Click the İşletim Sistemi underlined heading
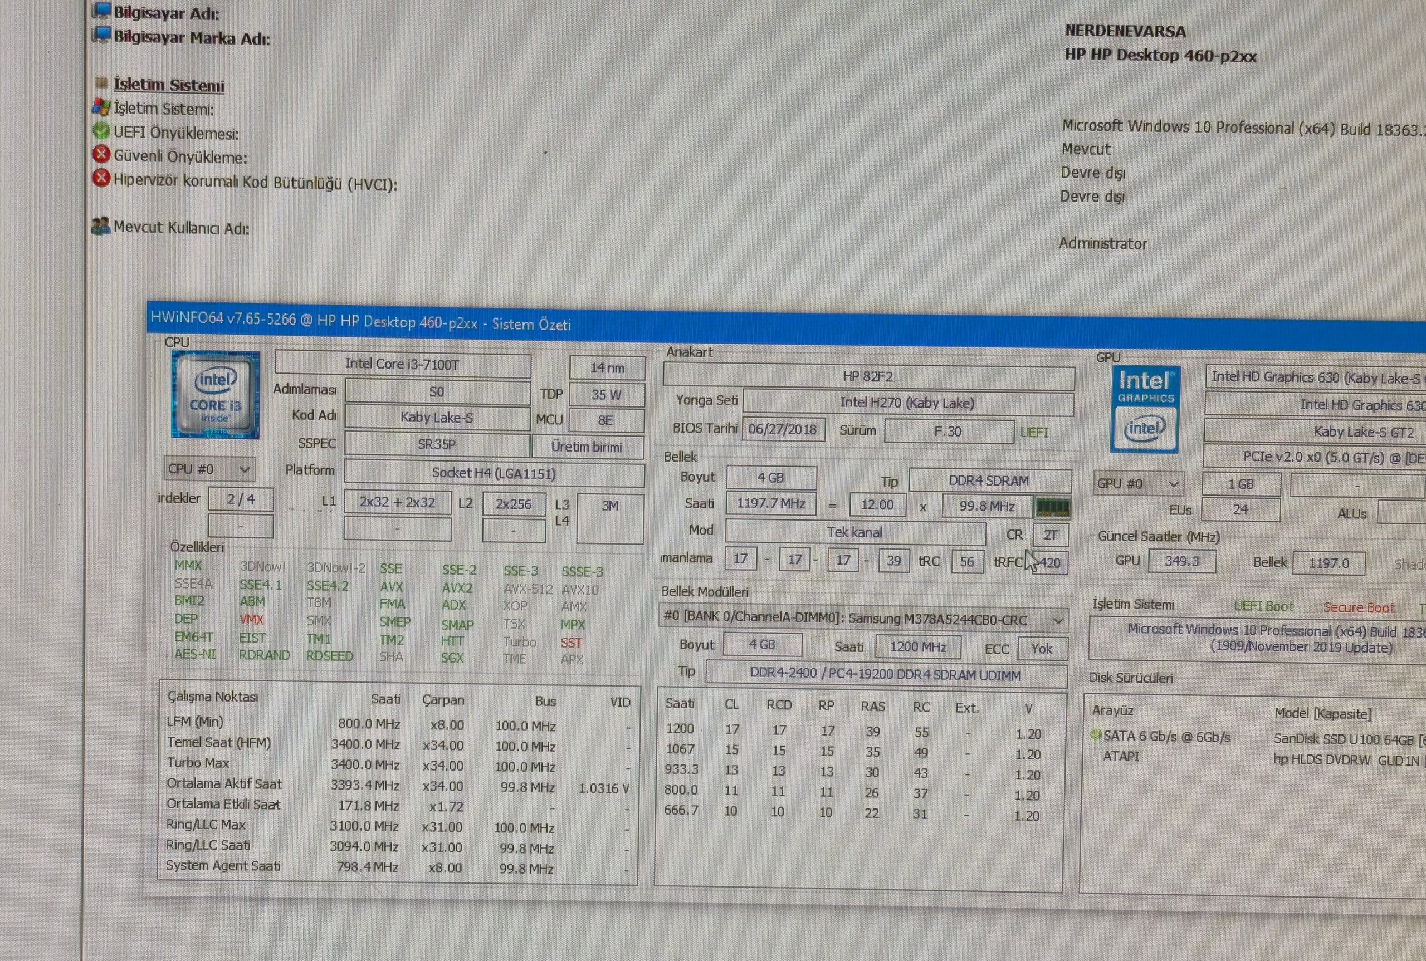The image size is (1426, 961). click(169, 85)
